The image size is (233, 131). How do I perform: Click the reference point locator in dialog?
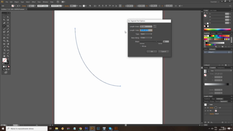click(155, 27)
